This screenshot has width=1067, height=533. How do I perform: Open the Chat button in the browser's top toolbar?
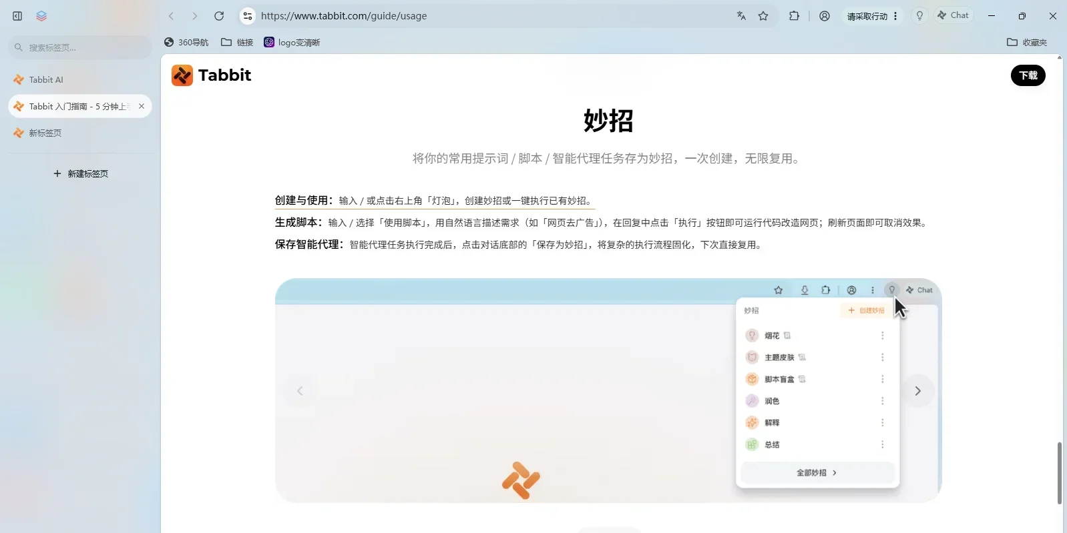(953, 15)
